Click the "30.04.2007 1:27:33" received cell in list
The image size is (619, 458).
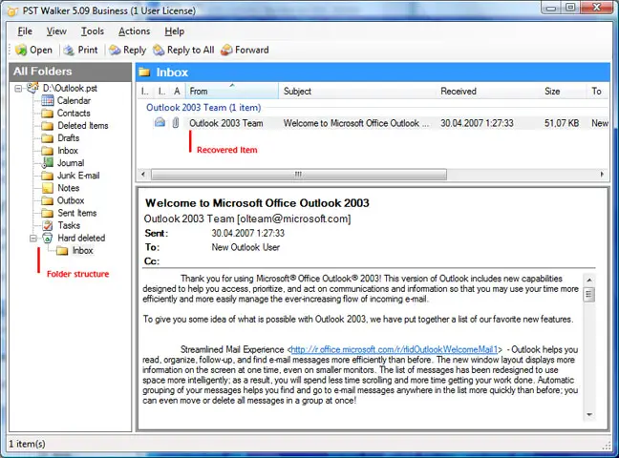click(x=477, y=123)
